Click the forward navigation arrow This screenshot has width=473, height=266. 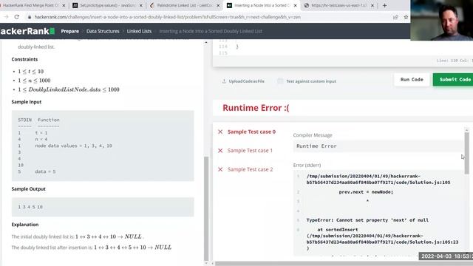pos(6,17)
